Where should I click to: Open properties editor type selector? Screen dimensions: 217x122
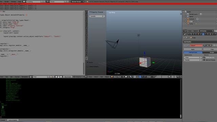point(185,34)
